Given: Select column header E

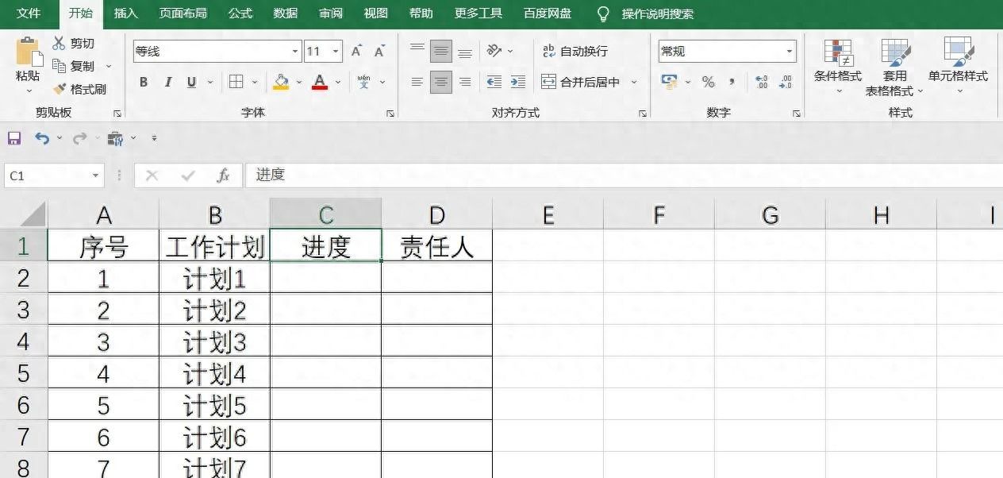Looking at the screenshot, I should 548,214.
